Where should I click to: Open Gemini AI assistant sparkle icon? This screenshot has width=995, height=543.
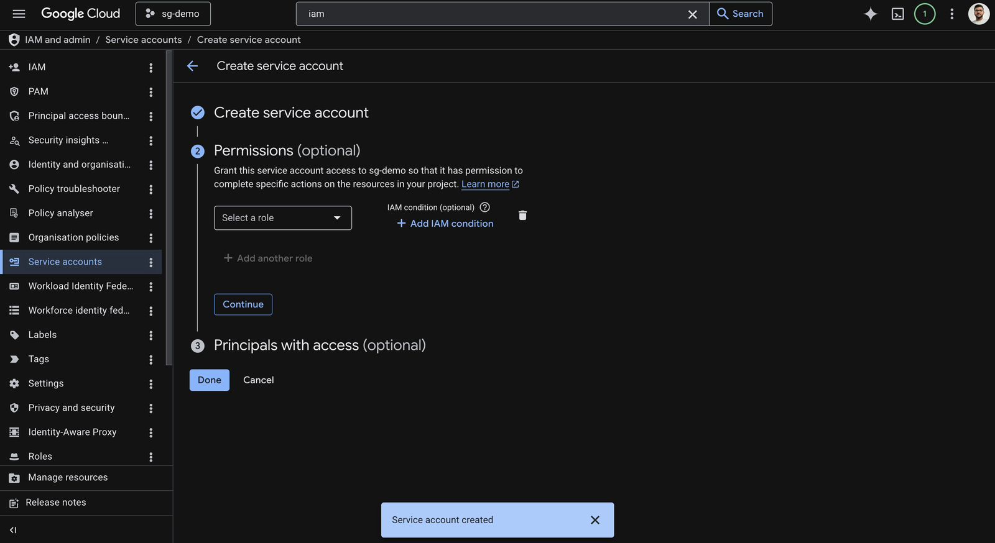tap(871, 14)
